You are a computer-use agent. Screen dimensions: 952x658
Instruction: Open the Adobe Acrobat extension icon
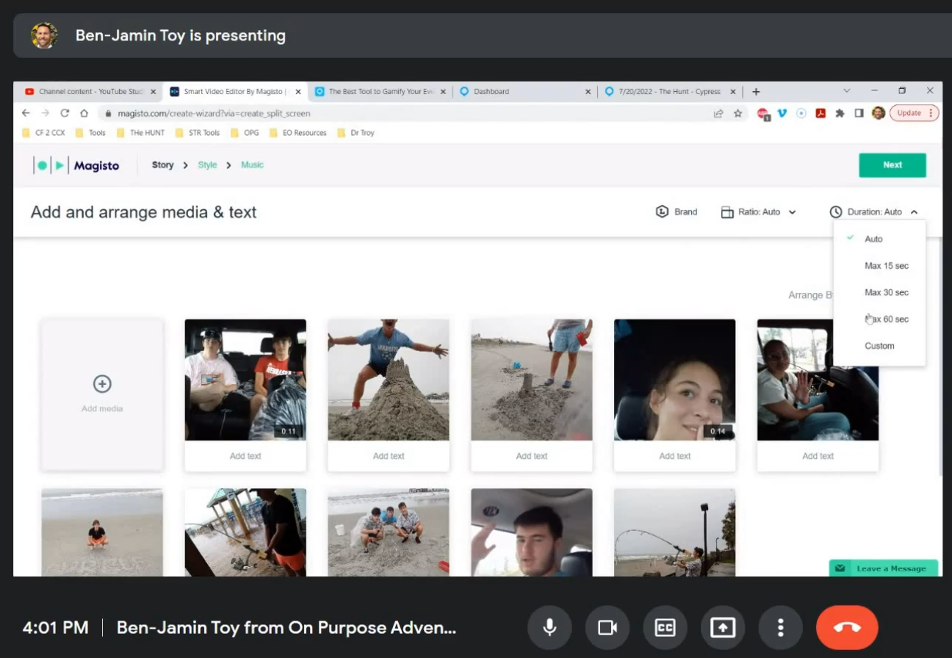point(821,113)
